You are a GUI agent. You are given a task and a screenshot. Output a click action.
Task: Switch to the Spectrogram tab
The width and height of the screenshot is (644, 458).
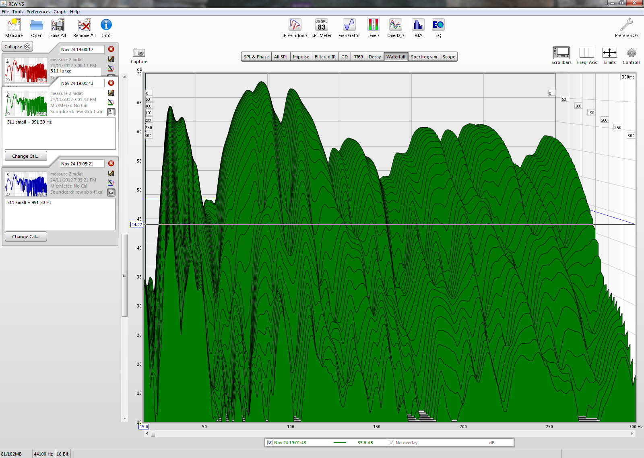coord(423,57)
